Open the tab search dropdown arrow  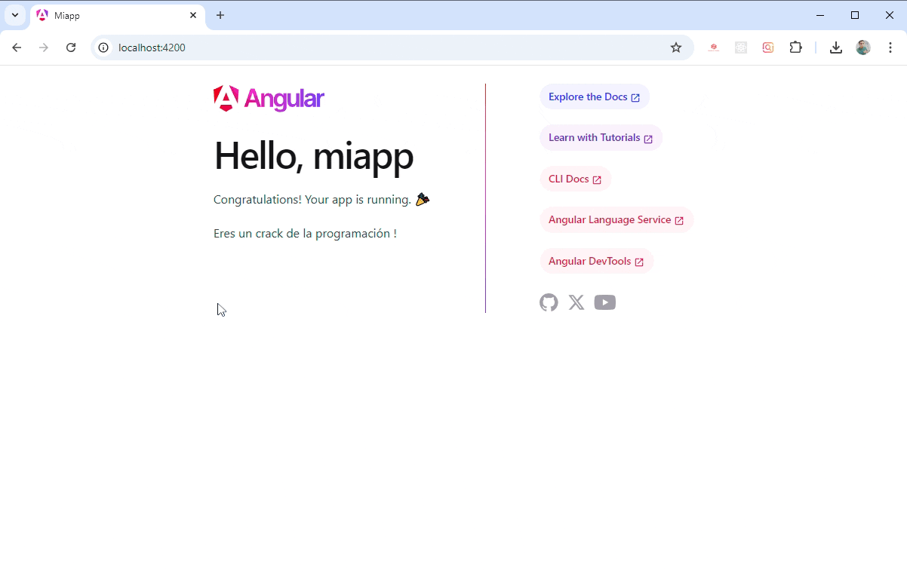tap(15, 15)
